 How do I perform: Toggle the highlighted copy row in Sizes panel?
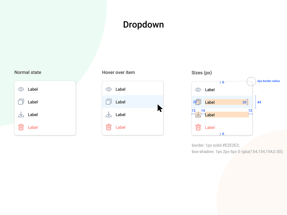[227, 102]
